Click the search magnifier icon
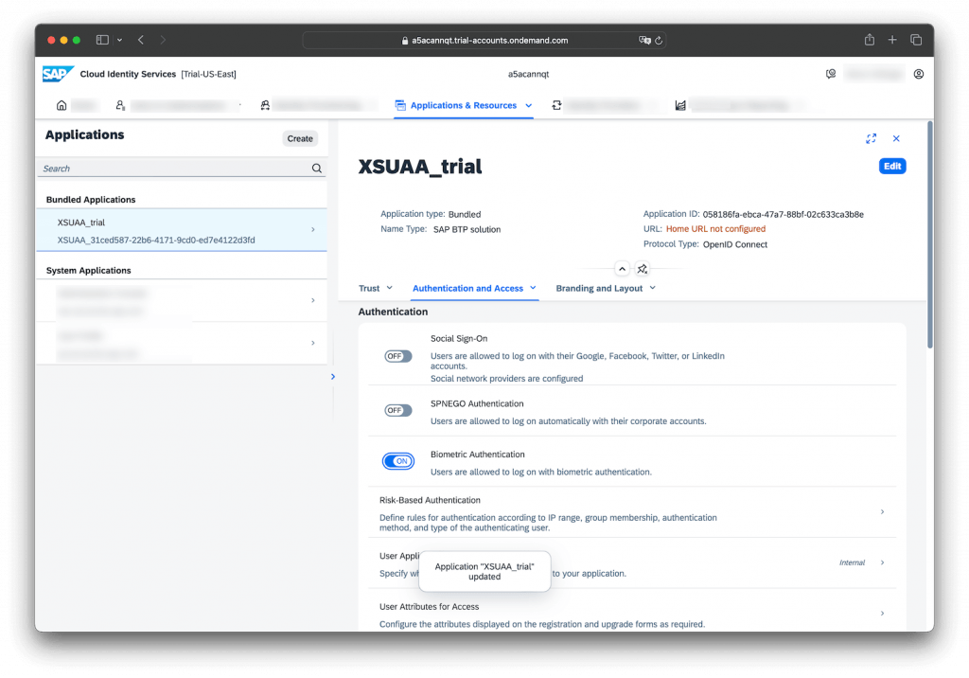This screenshot has width=969, height=678. point(316,169)
